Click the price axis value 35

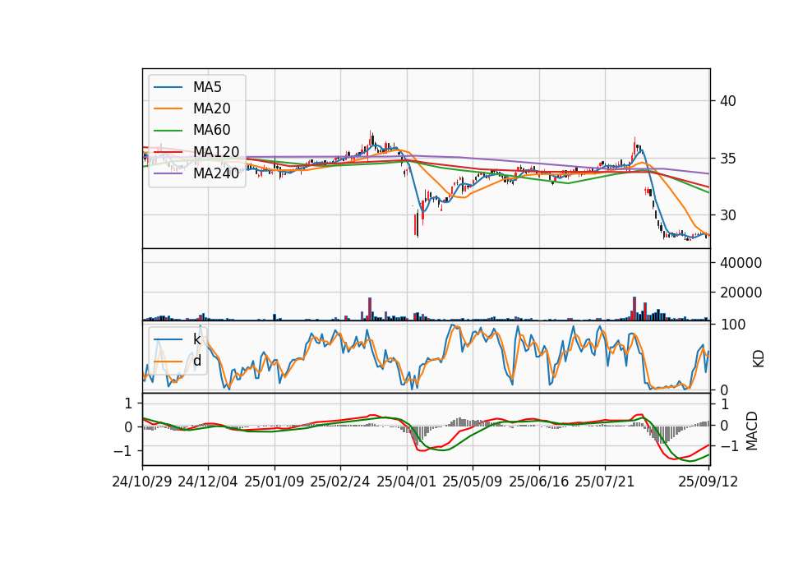coord(728,159)
